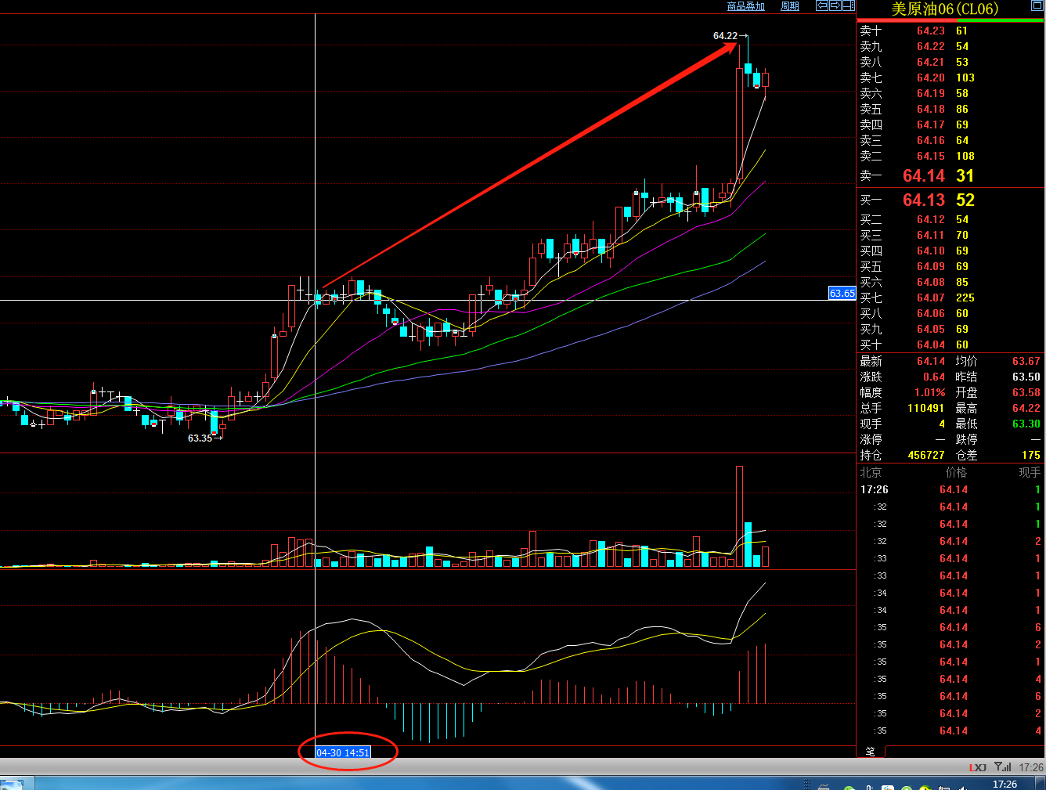This screenshot has height=790, width=1046.
Task: Select the 卖四 64.17 ask row
Action: [950, 124]
